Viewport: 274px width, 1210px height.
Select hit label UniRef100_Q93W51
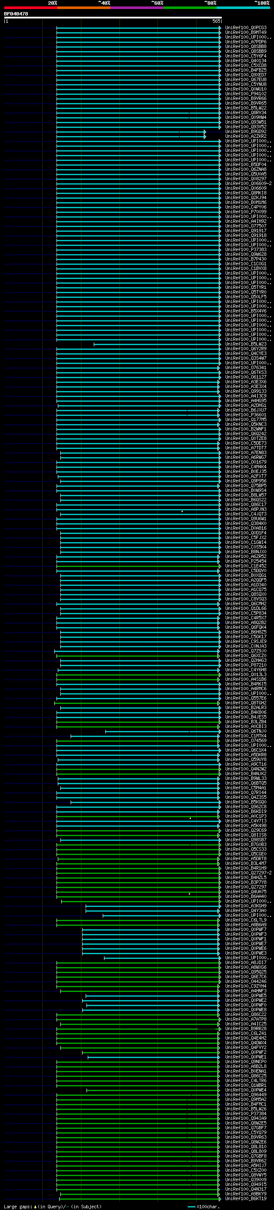(246, 122)
